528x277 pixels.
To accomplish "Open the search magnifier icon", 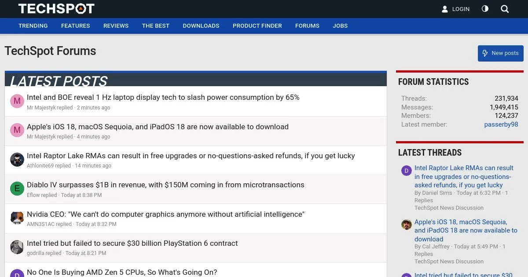I will (505, 9).
